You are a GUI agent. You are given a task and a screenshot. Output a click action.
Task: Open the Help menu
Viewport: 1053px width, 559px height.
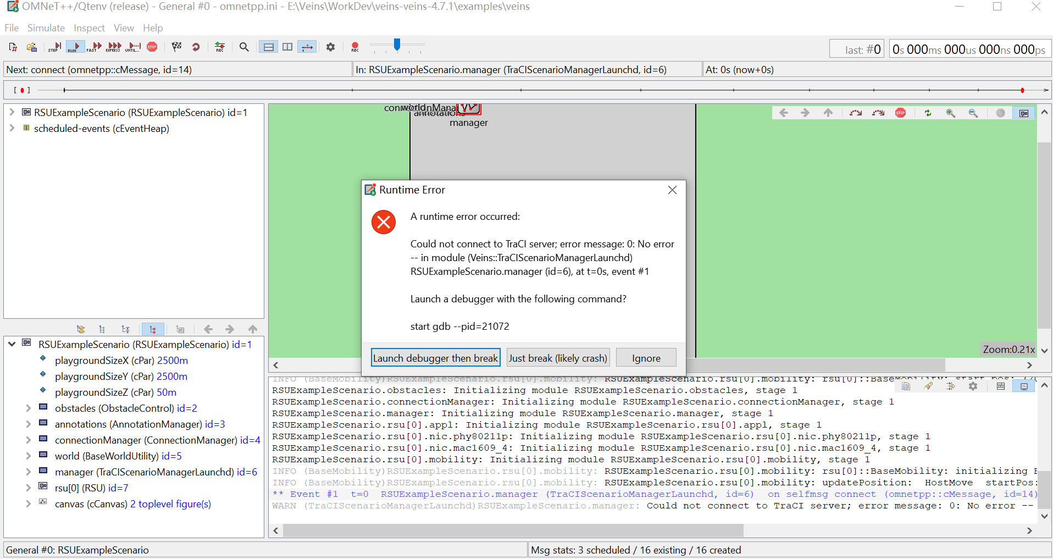(x=153, y=28)
